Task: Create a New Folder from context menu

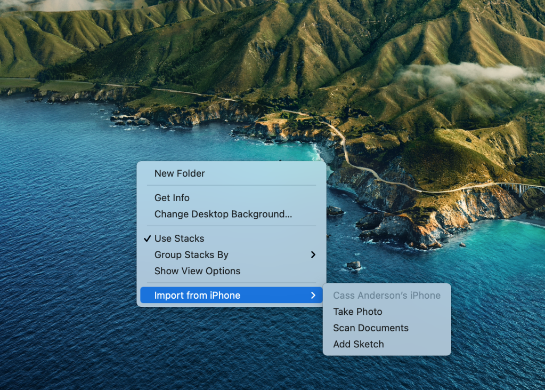Action: pyautogui.click(x=180, y=173)
